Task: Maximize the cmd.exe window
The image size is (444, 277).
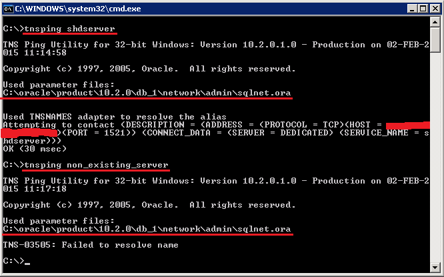Action: click(423, 9)
